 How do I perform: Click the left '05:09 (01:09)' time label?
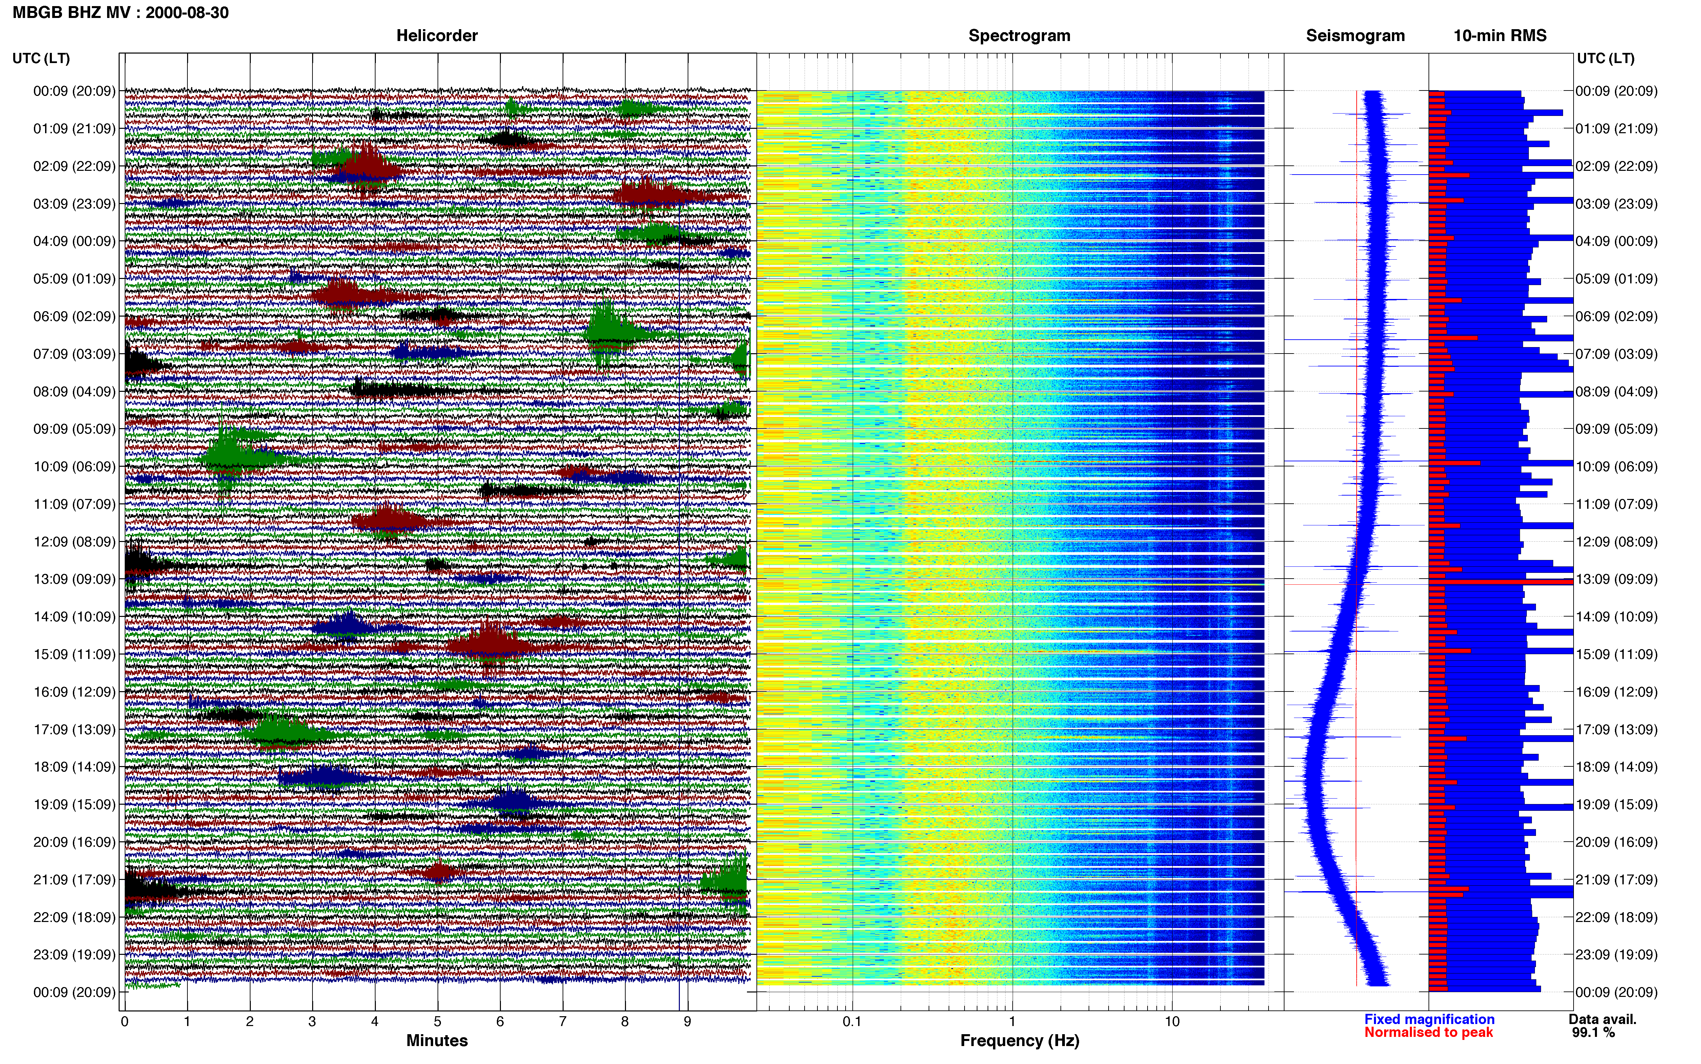tap(74, 279)
